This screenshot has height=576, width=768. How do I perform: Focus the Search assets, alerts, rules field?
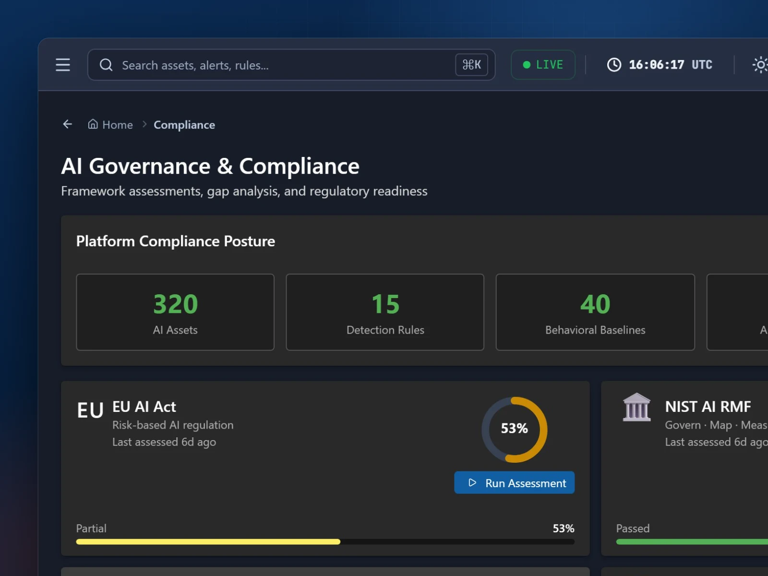coord(291,65)
